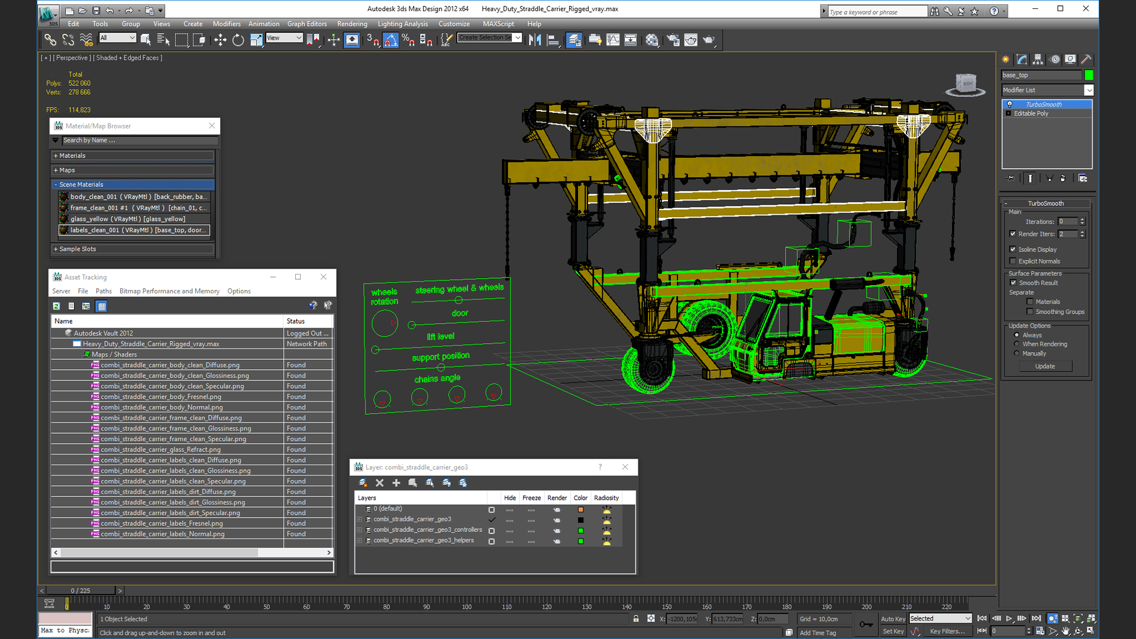Open Bitmap Performance and Memory menu

coord(169,291)
